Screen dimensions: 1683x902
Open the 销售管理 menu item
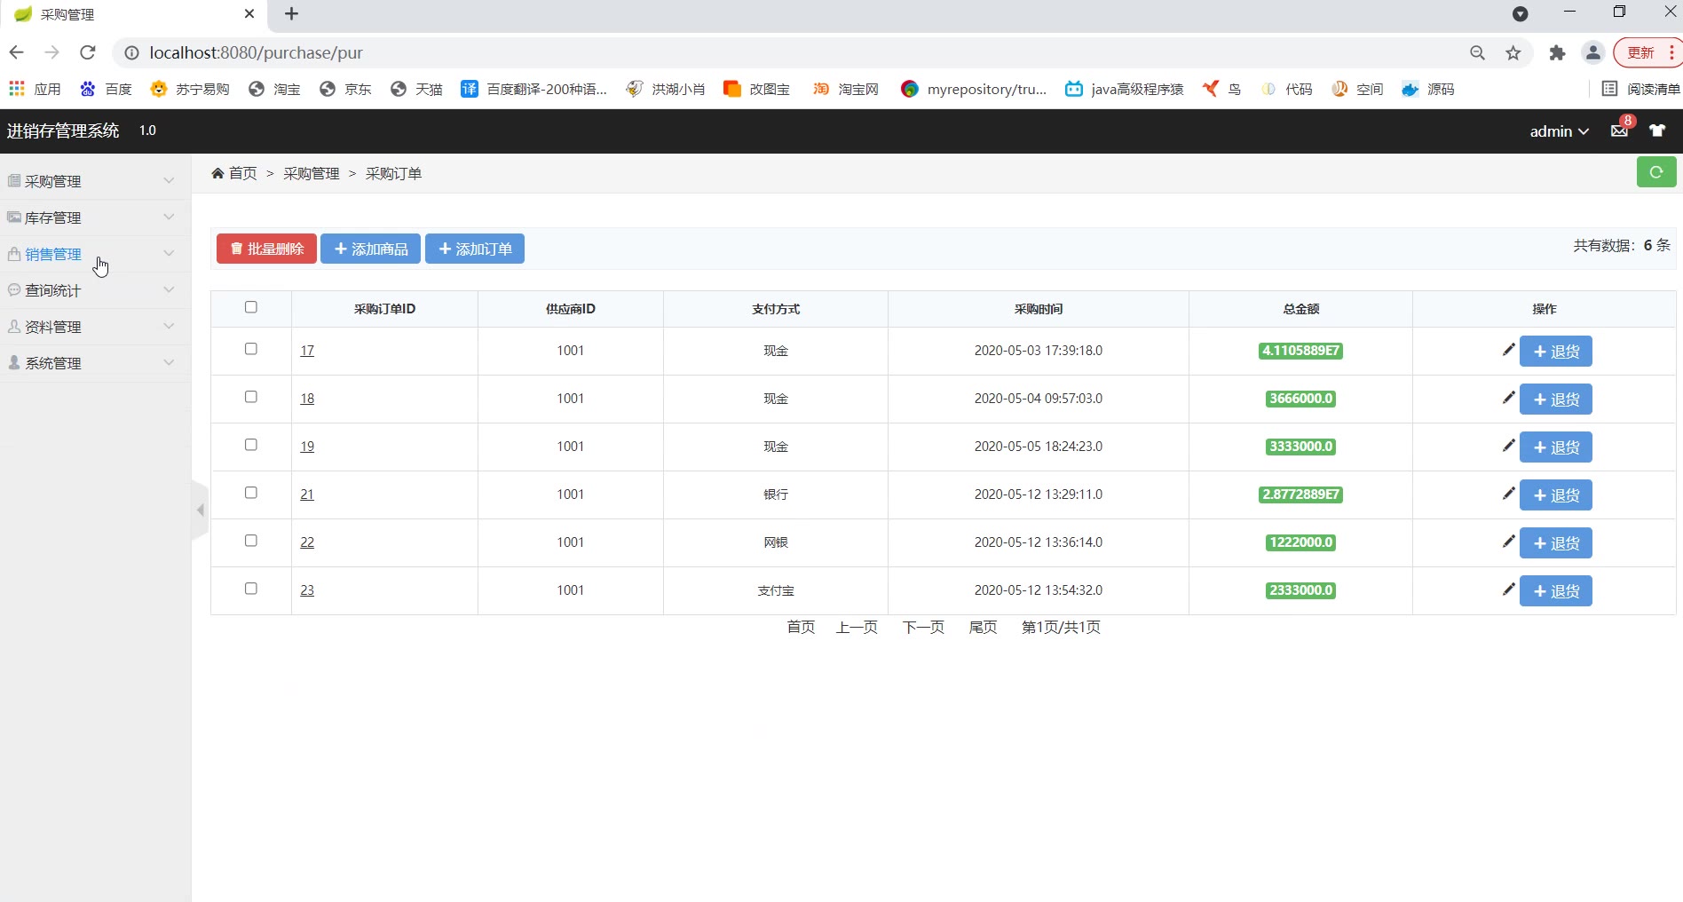[53, 254]
